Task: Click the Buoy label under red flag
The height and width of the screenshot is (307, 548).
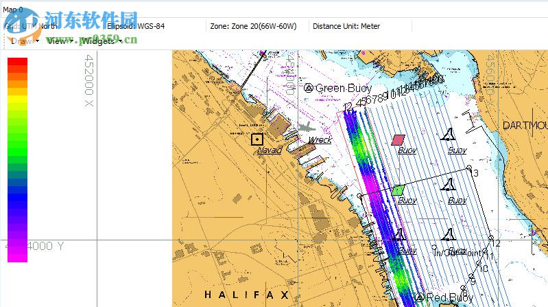Action: coord(407,150)
